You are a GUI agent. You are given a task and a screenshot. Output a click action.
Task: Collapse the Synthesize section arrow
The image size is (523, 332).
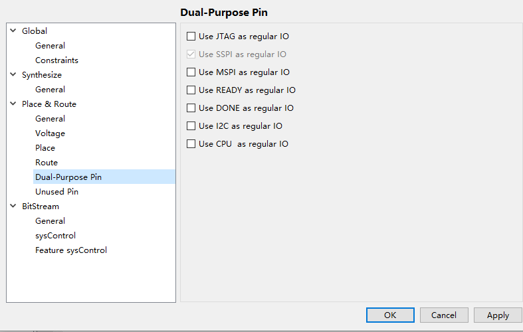coord(13,75)
